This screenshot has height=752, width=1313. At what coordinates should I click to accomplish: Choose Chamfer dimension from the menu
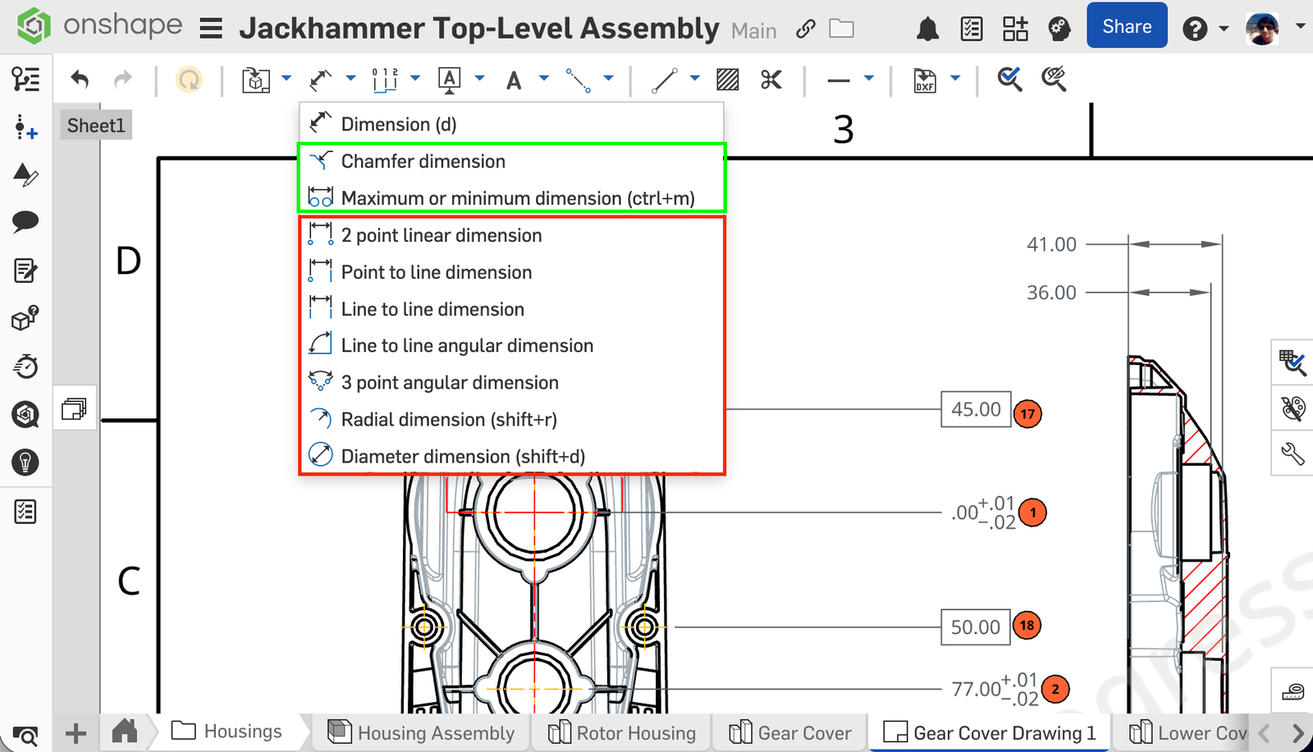[x=423, y=162]
